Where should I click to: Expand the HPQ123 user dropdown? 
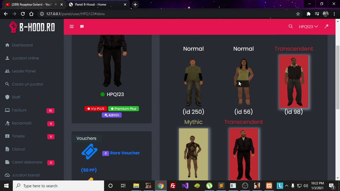(x=308, y=27)
